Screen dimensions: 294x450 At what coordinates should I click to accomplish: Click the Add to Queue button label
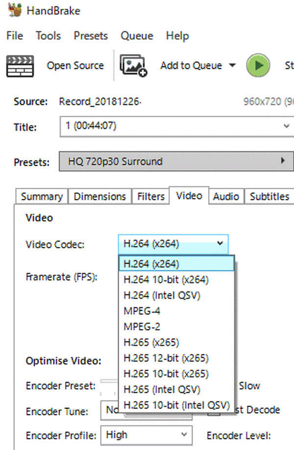191,65
